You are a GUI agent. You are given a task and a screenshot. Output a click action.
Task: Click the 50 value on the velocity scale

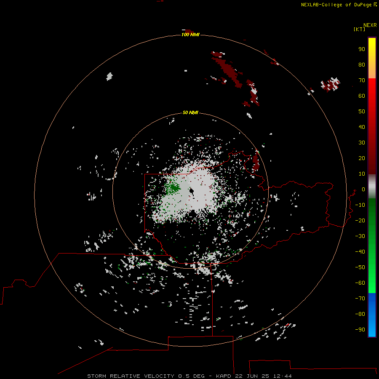pos(362,112)
